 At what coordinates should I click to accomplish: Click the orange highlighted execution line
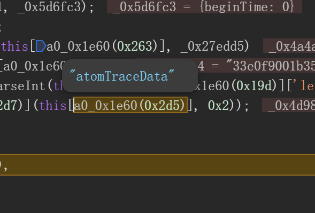pyautogui.click(x=157, y=164)
